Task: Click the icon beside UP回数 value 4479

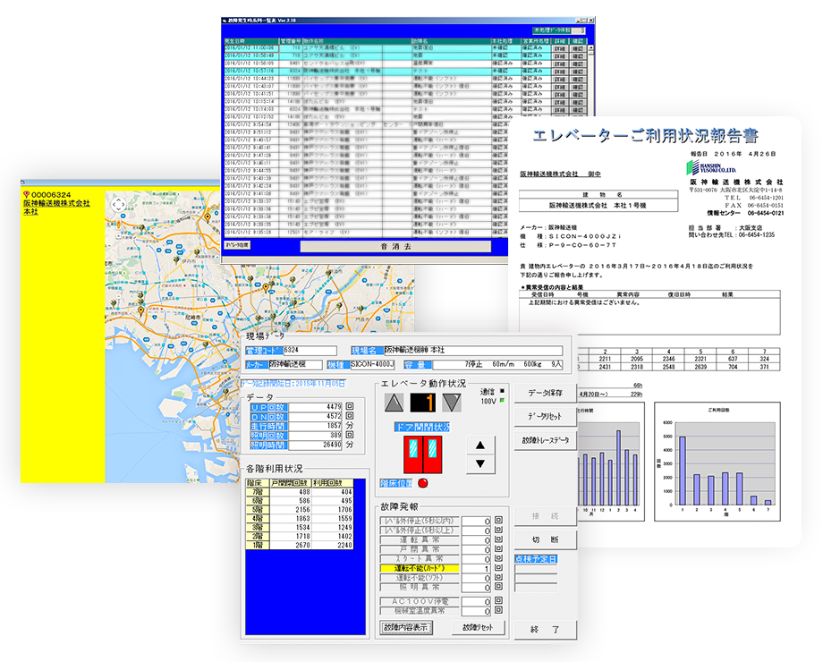Action: [x=350, y=406]
